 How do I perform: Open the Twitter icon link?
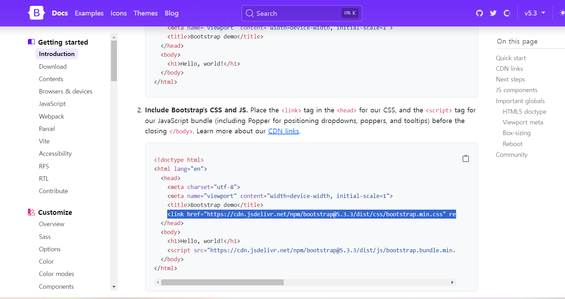(493, 13)
